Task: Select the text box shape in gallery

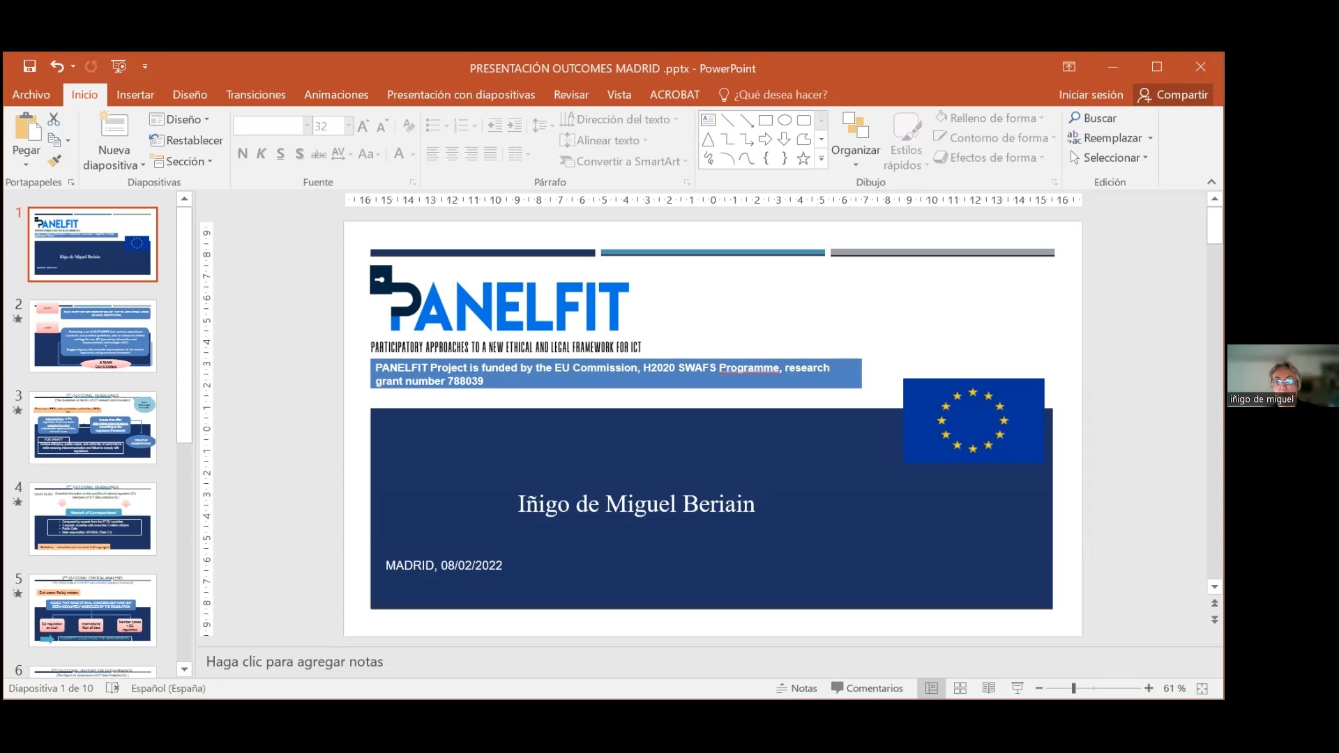Action: pos(708,120)
